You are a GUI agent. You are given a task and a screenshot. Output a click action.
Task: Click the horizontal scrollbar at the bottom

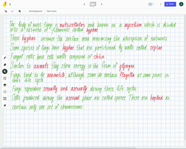(69, 148)
